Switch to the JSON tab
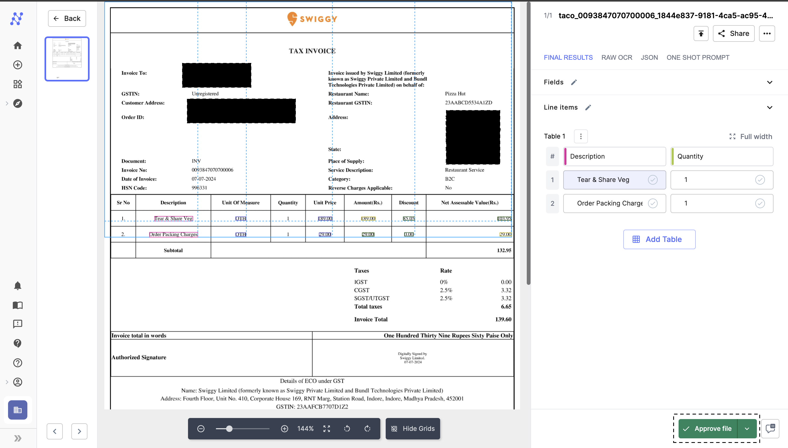The height and width of the screenshot is (448, 788). click(649, 57)
